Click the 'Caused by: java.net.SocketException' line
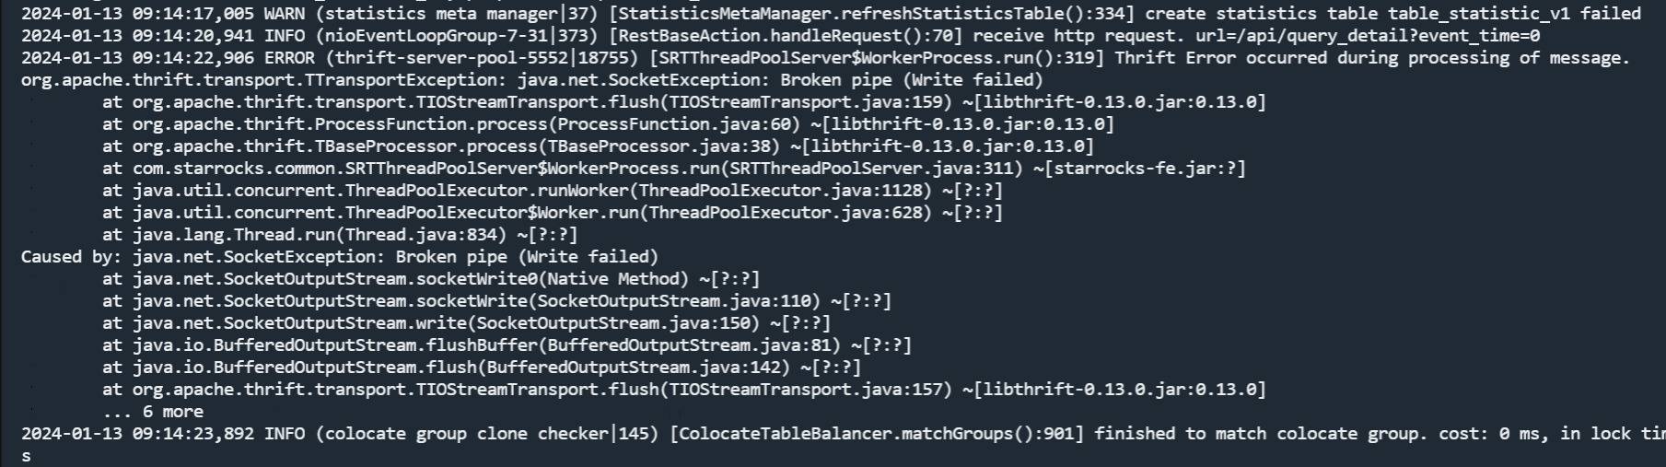1666x467 pixels. click(x=340, y=257)
